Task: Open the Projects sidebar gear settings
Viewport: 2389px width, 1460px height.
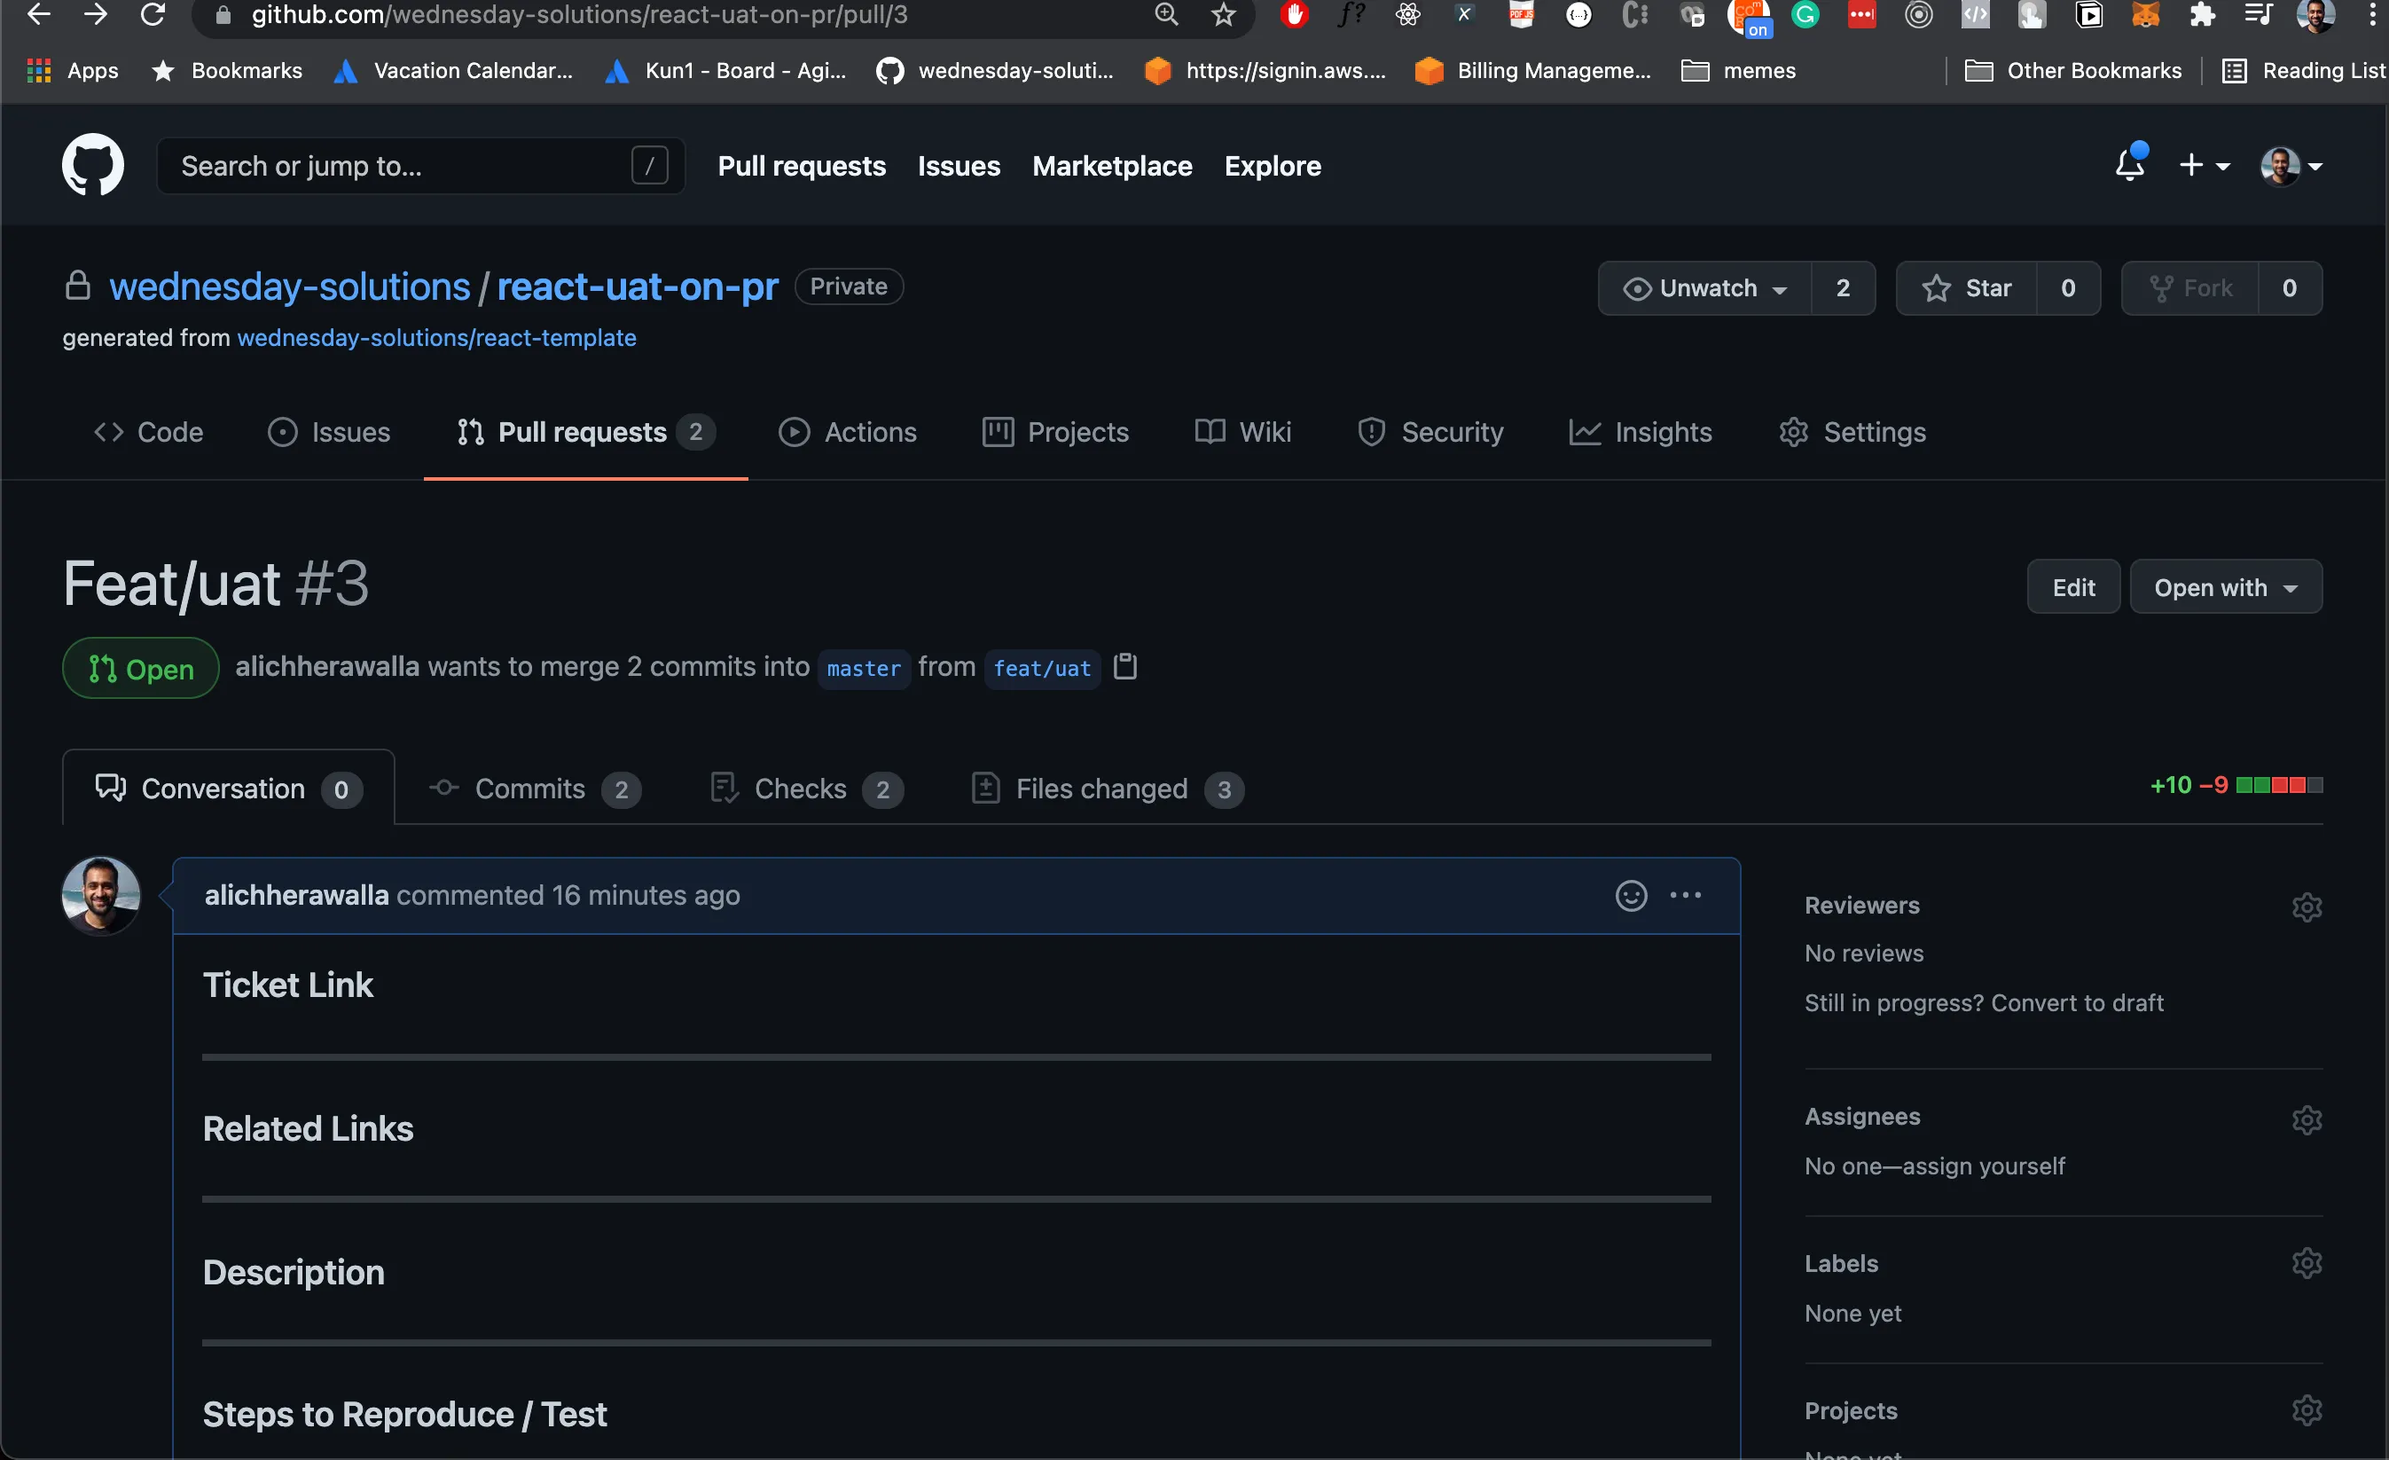Action: [2307, 1409]
